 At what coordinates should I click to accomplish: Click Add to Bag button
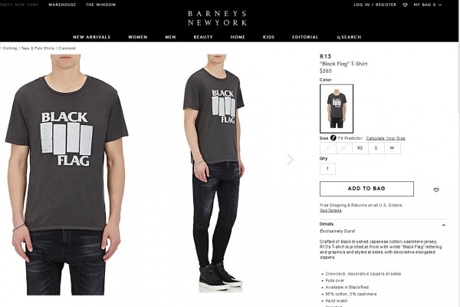click(x=366, y=189)
